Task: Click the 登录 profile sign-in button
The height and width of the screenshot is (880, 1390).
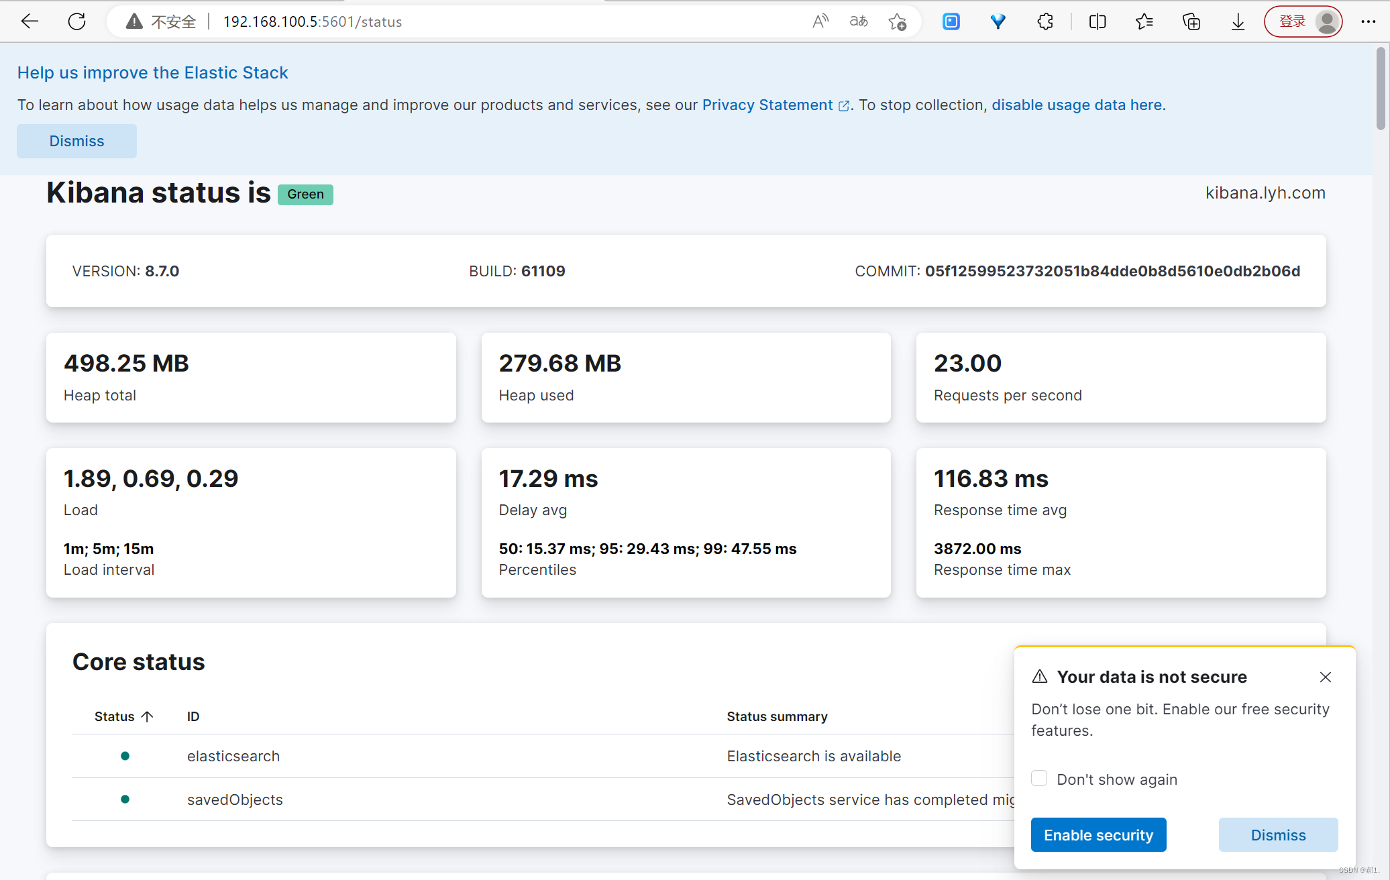Action: point(1303,21)
